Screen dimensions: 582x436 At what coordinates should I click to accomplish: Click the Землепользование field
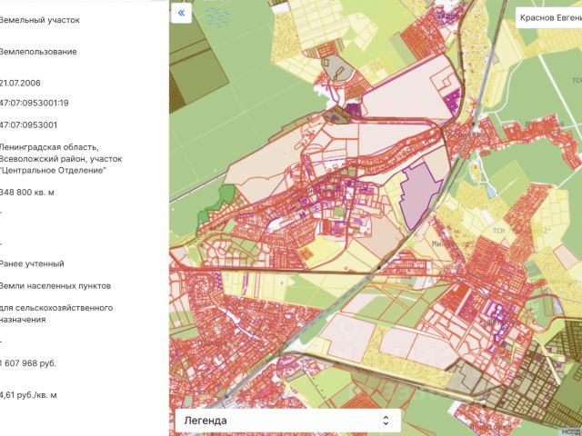(x=38, y=52)
